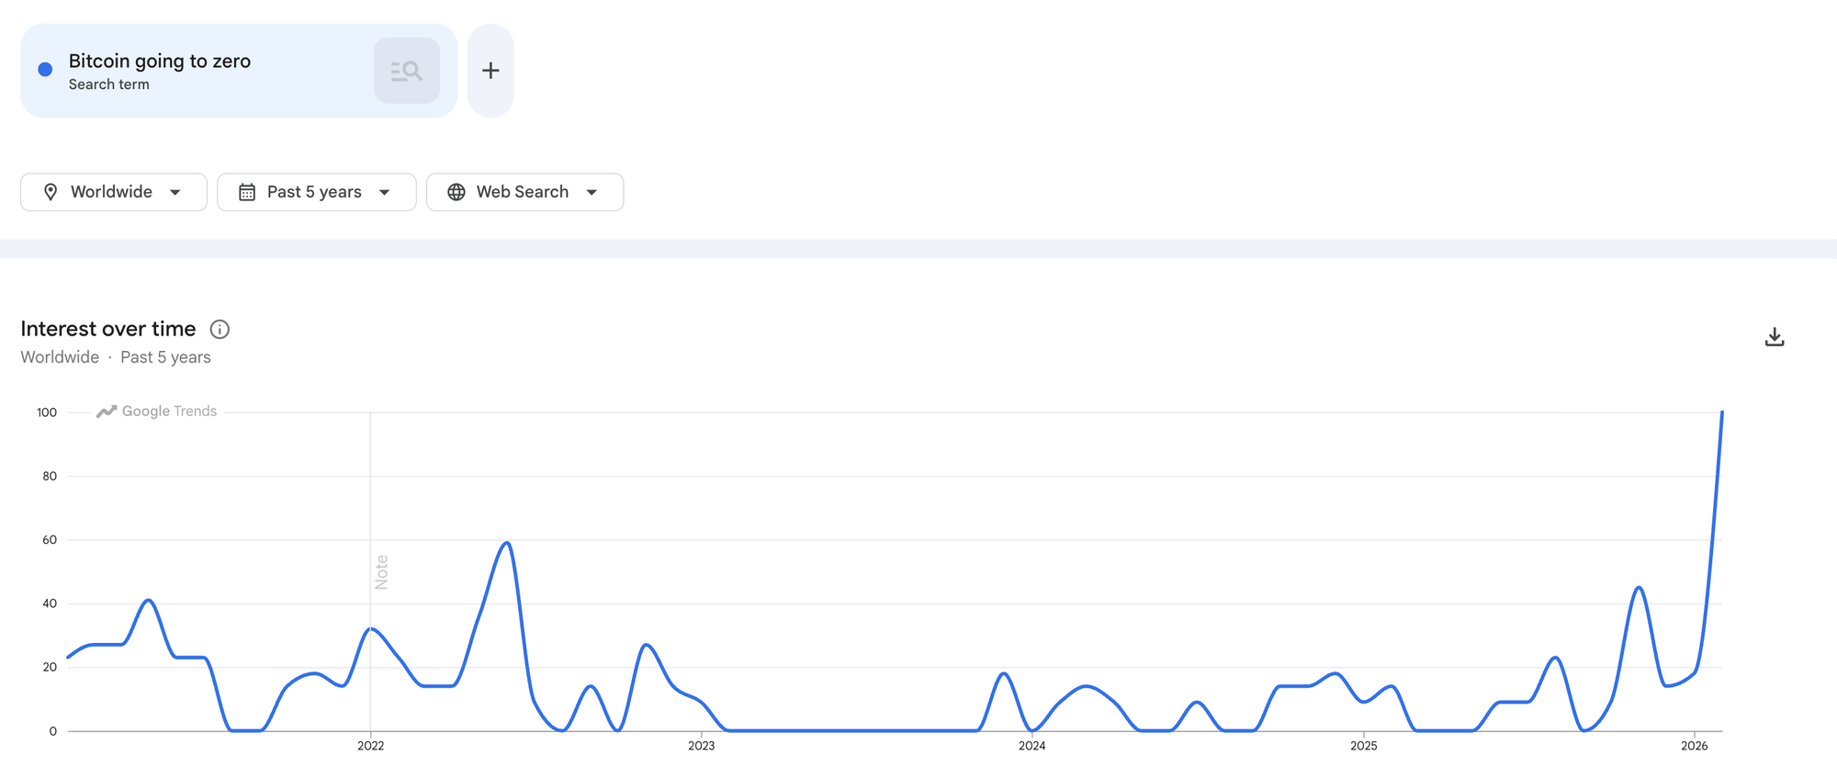Add a comparison term with plus button

[x=490, y=71]
